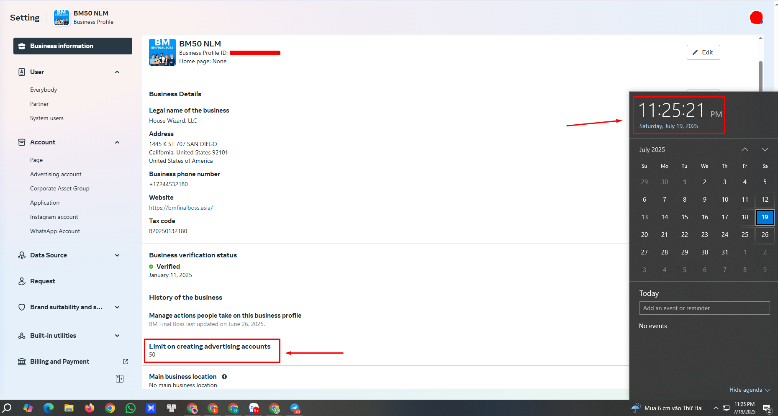Click the Saturday, July 19, 2025 date link
This screenshot has height=416, width=778.
pyautogui.click(x=668, y=126)
